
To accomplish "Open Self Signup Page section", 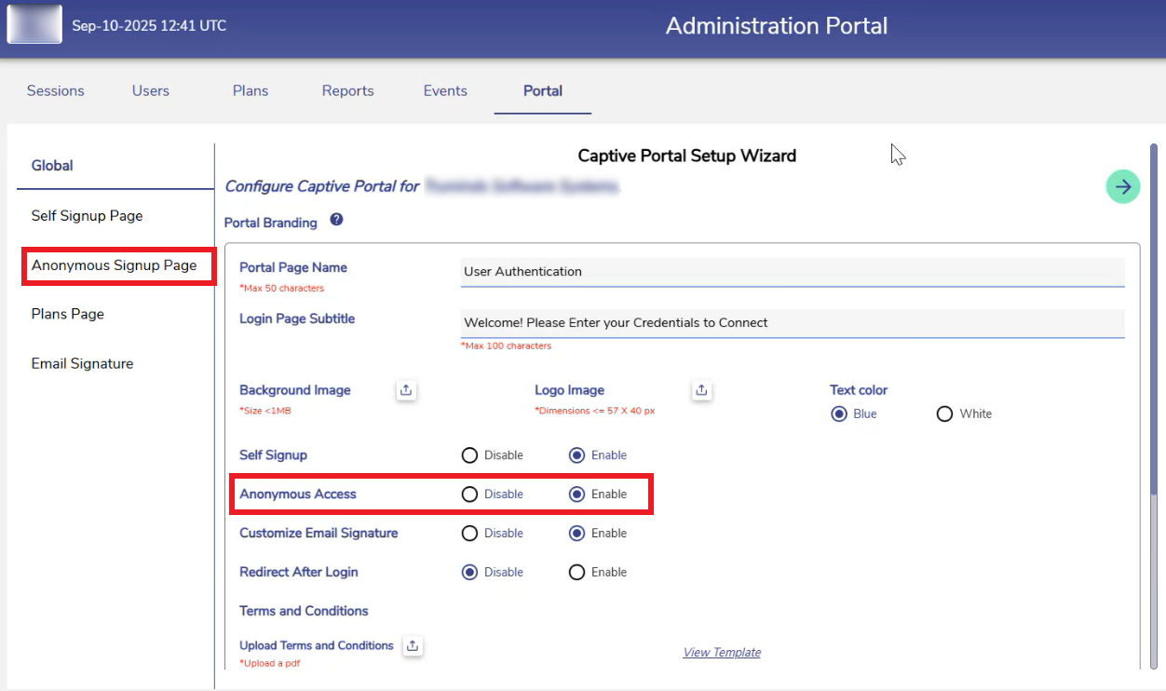I will 88,216.
